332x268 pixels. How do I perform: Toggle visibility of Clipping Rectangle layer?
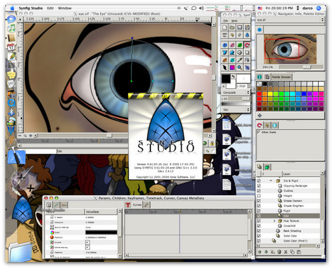click(259, 186)
